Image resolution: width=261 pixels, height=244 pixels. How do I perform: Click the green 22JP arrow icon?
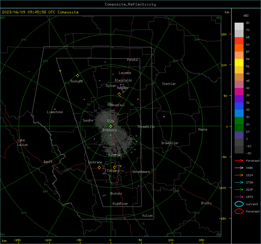click(x=239, y=189)
